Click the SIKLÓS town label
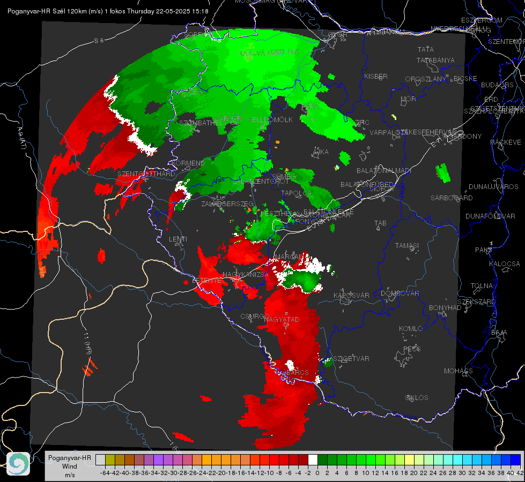This screenshot has height=482, width=525. click(417, 398)
